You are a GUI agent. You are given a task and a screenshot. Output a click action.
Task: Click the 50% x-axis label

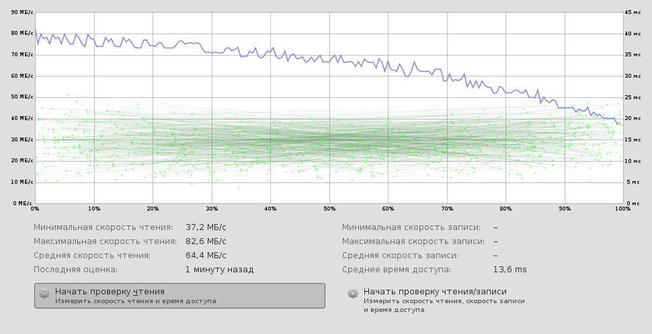point(329,209)
